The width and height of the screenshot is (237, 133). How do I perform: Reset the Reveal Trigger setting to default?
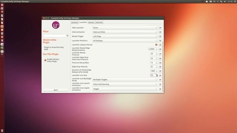(x=160, y=36)
